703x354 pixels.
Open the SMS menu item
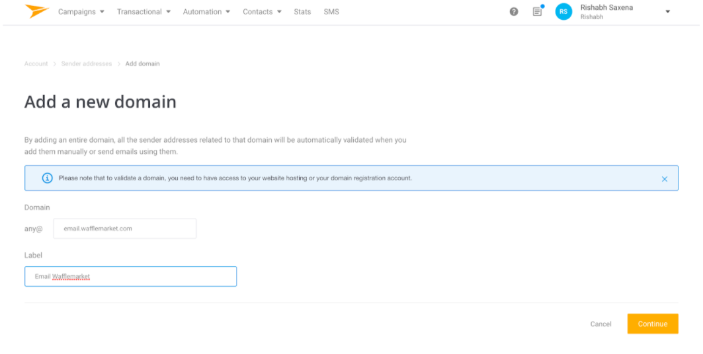click(331, 12)
